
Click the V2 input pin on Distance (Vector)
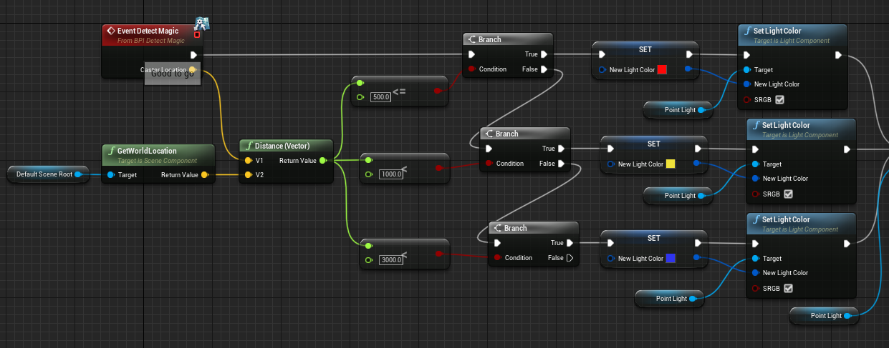tap(248, 174)
